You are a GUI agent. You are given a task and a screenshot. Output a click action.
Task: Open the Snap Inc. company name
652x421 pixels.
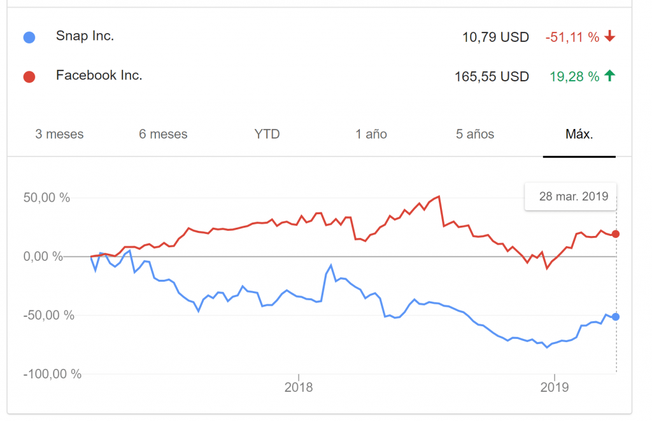click(x=85, y=36)
